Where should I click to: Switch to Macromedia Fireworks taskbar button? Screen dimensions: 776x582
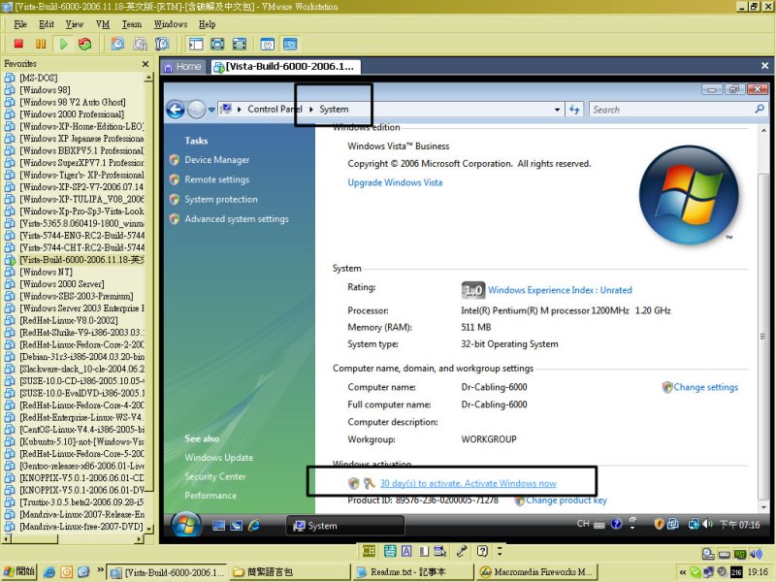point(537,572)
